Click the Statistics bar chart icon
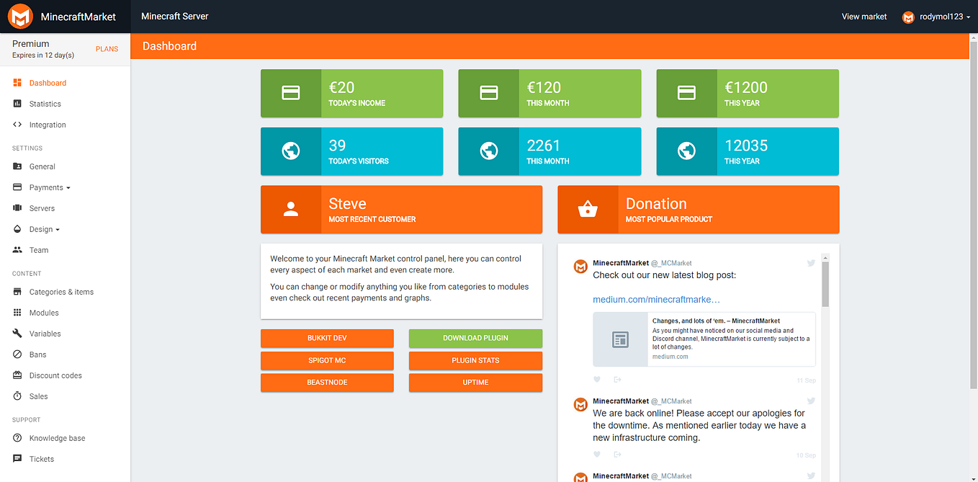 coord(17,104)
